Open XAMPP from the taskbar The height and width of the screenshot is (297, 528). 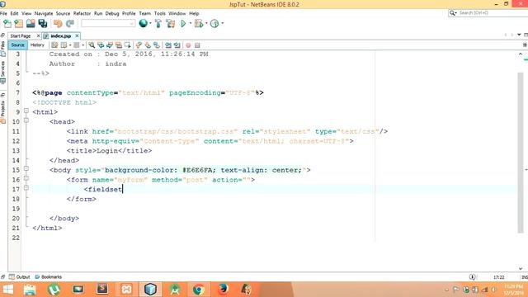[126, 290]
